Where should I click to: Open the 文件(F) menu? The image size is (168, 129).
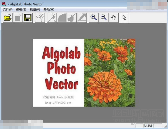[8, 10]
